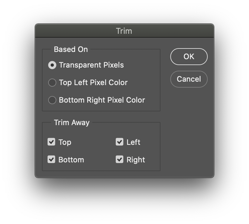Click the "Top Left Pixel Color" text label

(x=93, y=83)
